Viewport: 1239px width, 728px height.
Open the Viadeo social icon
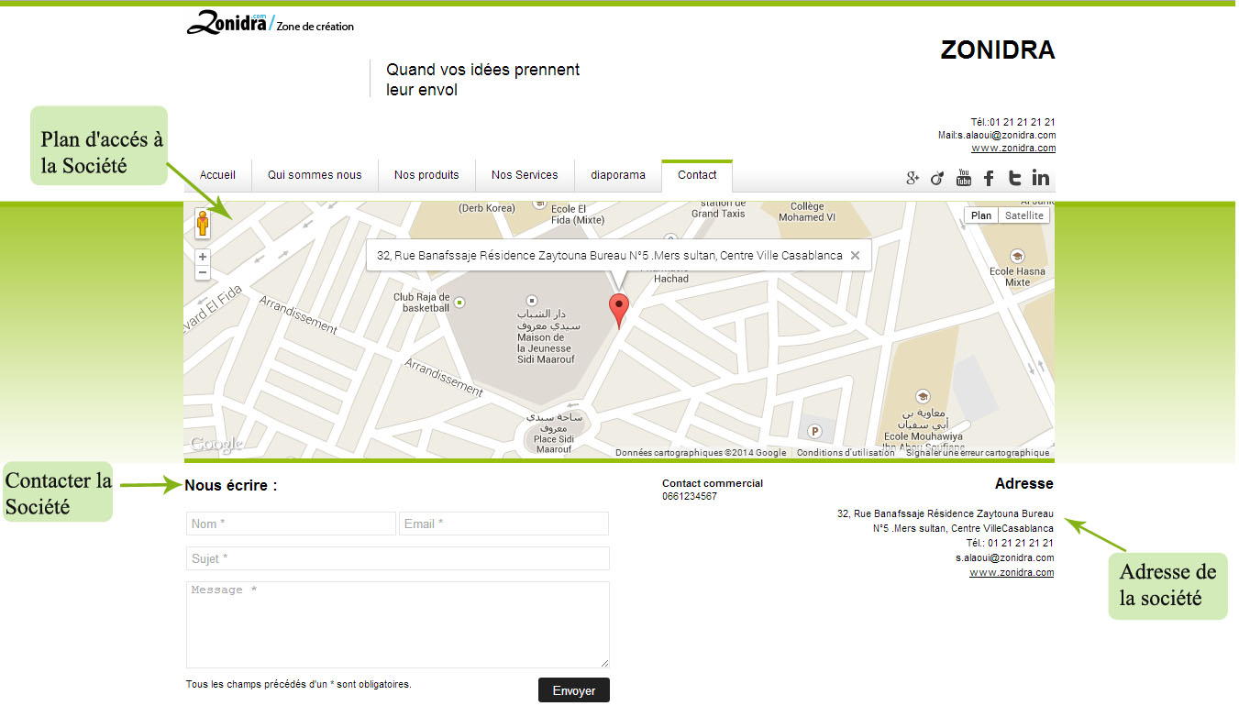click(936, 178)
